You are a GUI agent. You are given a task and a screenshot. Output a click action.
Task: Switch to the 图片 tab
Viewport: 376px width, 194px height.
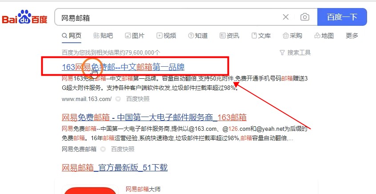(x=135, y=36)
